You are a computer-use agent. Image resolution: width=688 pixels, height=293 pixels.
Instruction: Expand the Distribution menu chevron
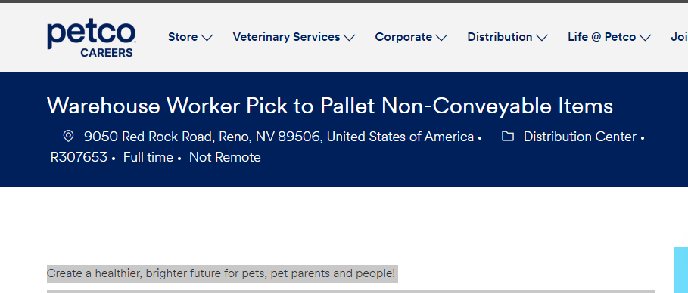(x=542, y=38)
